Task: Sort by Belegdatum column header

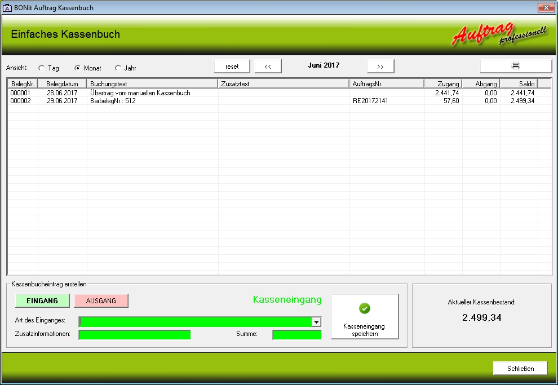Action: (62, 84)
